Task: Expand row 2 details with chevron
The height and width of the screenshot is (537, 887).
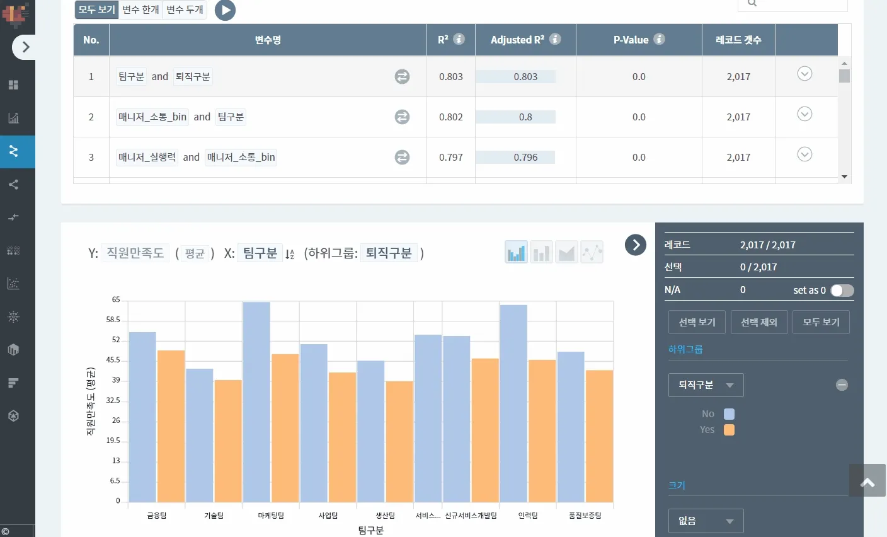Action: (804, 114)
